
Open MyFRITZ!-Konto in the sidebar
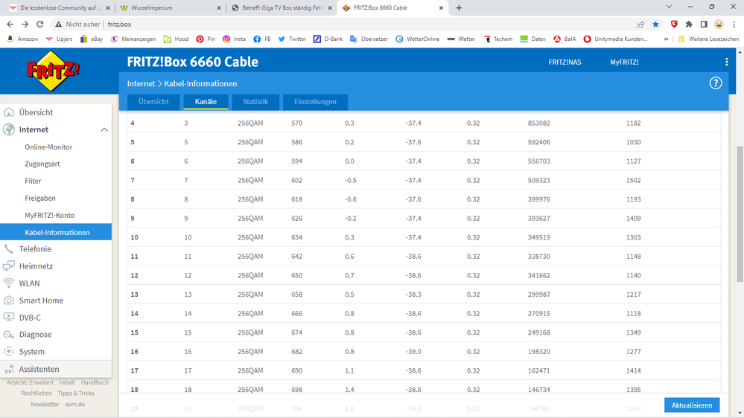[x=49, y=215]
